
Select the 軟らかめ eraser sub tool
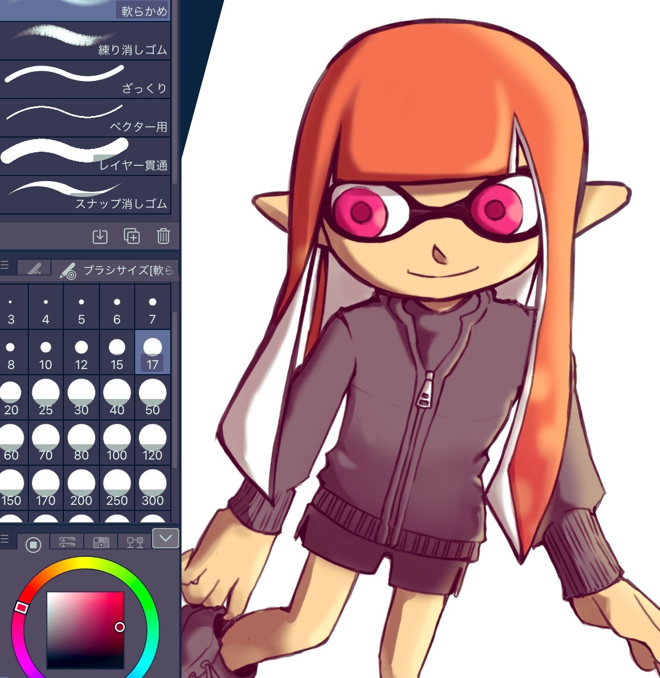pos(85,10)
